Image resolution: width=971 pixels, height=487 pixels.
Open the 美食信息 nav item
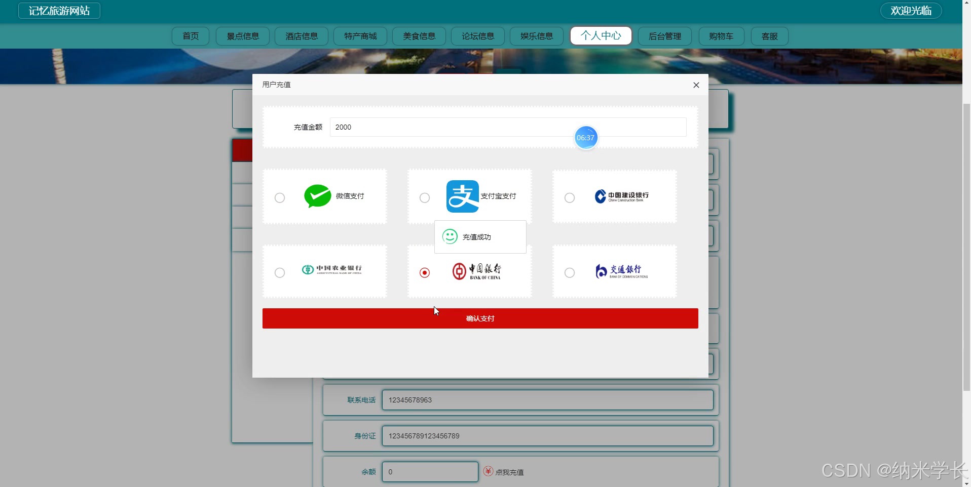tap(419, 36)
